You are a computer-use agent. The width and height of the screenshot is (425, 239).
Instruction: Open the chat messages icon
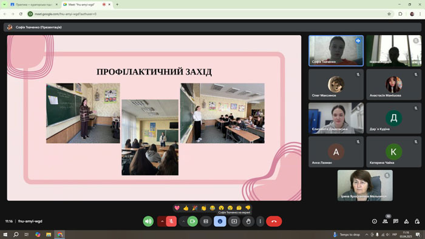pos(396,221)
